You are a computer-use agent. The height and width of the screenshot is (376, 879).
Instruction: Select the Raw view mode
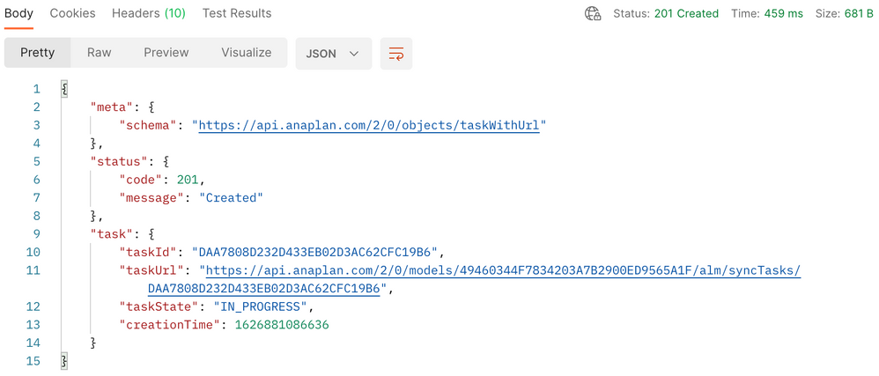pyautogui.click(x=100, y=53)
